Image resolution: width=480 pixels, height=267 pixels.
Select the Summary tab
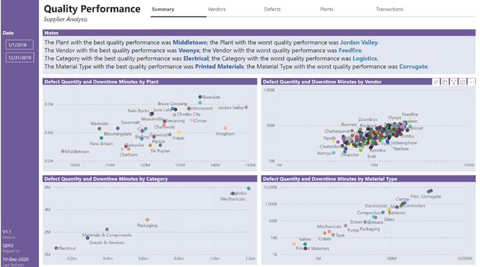[163, 9]
